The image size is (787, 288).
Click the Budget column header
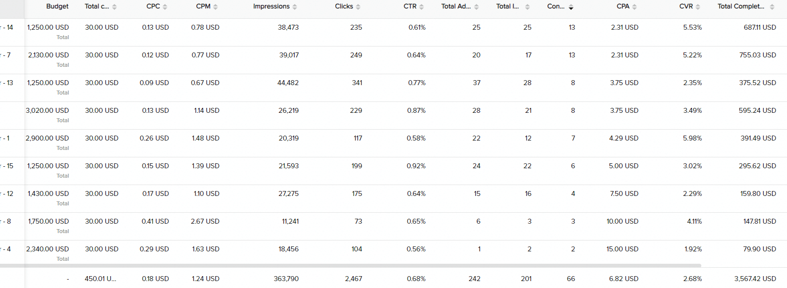[x=57, y=6]
